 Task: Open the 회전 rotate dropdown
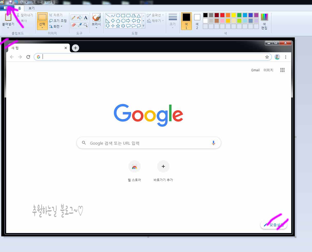pyautogui.click(x=56, y=26)
